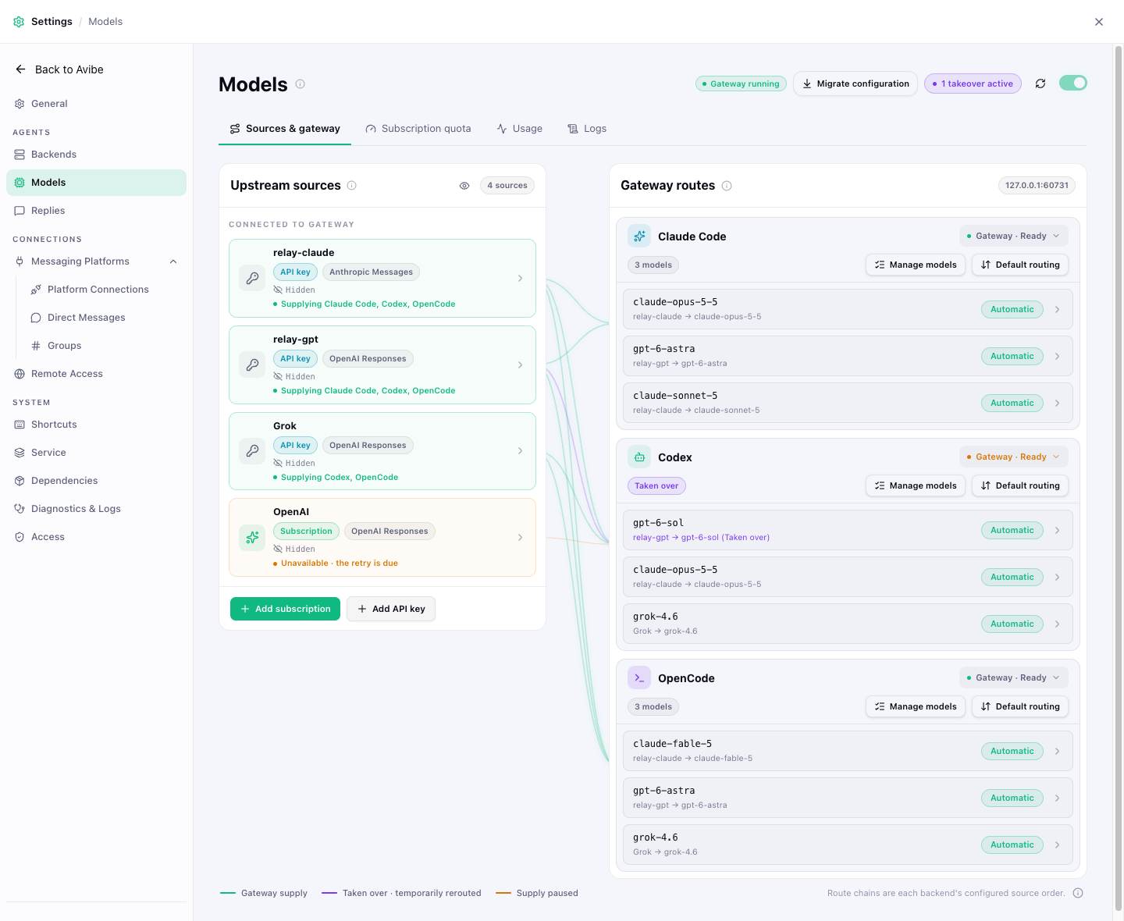Click the key icon on Grok card
Viewport: 1124px width, 921px height.
pyautogui.click(x=252, y=450)
